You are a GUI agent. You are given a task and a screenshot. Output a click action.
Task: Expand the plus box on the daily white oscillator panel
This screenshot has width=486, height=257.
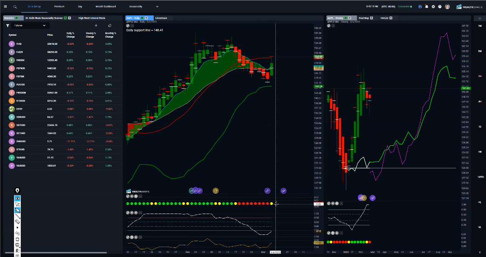pos(140,213)
